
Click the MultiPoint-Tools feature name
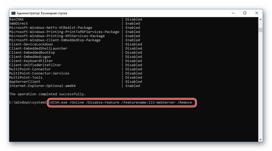pos(26,77)
